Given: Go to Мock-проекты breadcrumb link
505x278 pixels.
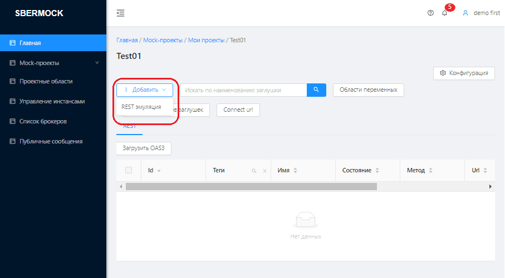Looking at the screenshot, I should [x=163, y=40].
